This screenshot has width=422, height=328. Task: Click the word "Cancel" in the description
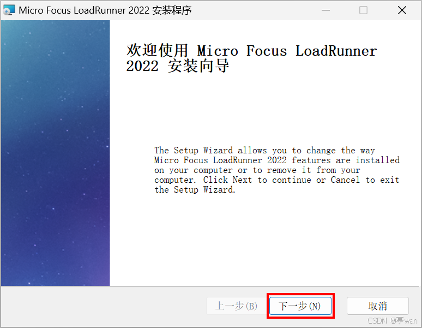pyautogui.click(x=345, y=180)
